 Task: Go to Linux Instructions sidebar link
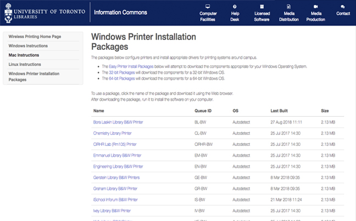tap(26, 64)
